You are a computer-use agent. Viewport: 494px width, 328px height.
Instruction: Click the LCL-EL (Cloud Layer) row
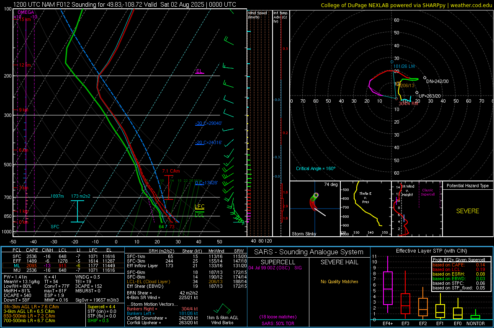click(x=187, y=282)
